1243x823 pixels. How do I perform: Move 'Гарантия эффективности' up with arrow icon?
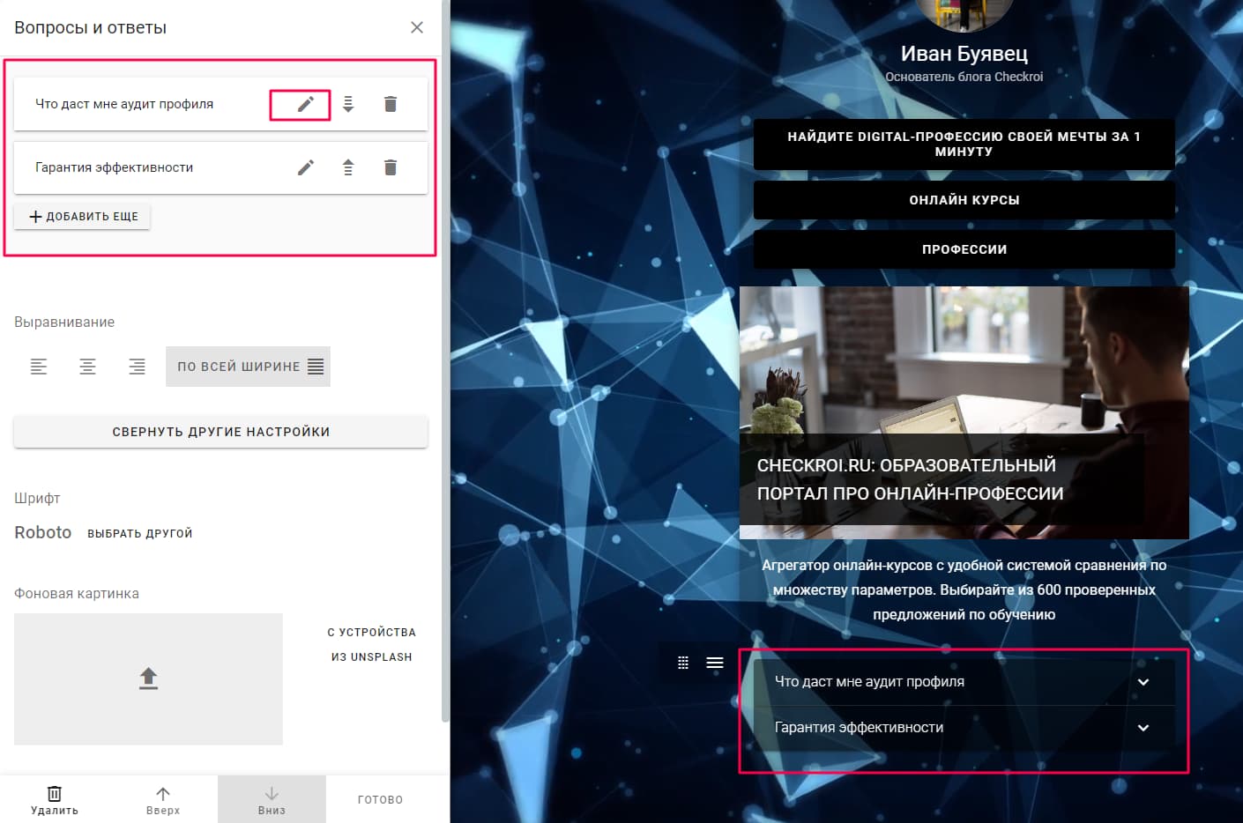coord(348,167)
